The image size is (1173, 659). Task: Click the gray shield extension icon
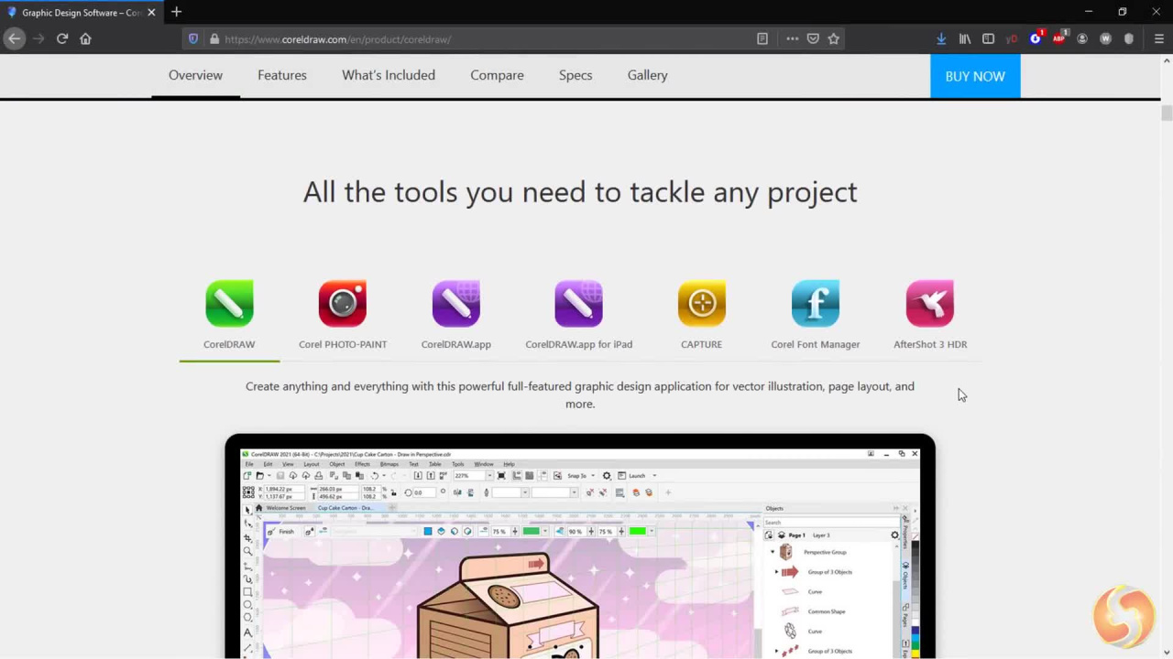tap(1129, 38)
